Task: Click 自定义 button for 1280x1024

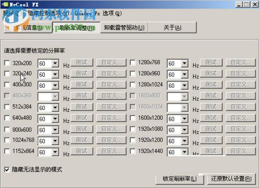Action: pos(240,85)
